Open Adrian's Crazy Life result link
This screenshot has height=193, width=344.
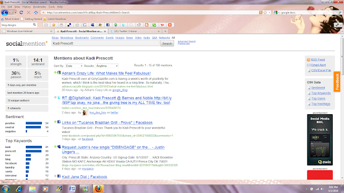coord(106,73)
